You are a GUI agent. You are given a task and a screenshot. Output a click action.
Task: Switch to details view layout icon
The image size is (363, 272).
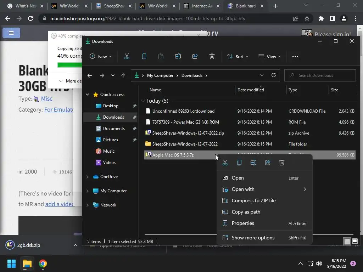(347, 242)
